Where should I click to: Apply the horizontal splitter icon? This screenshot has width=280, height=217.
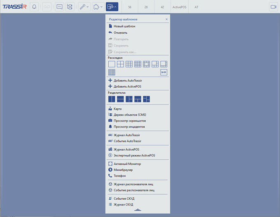coord(120,99)
